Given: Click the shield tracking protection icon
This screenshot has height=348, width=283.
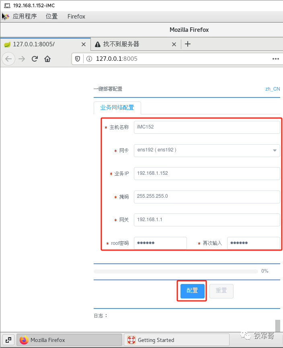Looking at the screenshot, I should pos(78,59).
